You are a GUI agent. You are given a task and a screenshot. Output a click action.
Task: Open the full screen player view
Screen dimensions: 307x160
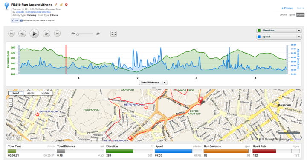tap(113, 34)
